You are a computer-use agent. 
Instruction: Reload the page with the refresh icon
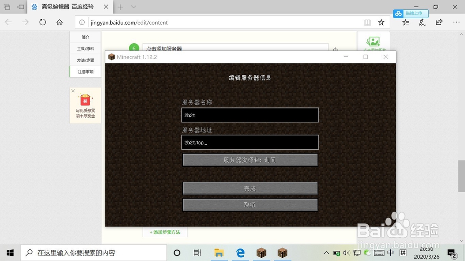43,22
